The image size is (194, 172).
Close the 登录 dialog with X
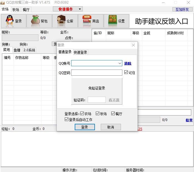[133, 45]
